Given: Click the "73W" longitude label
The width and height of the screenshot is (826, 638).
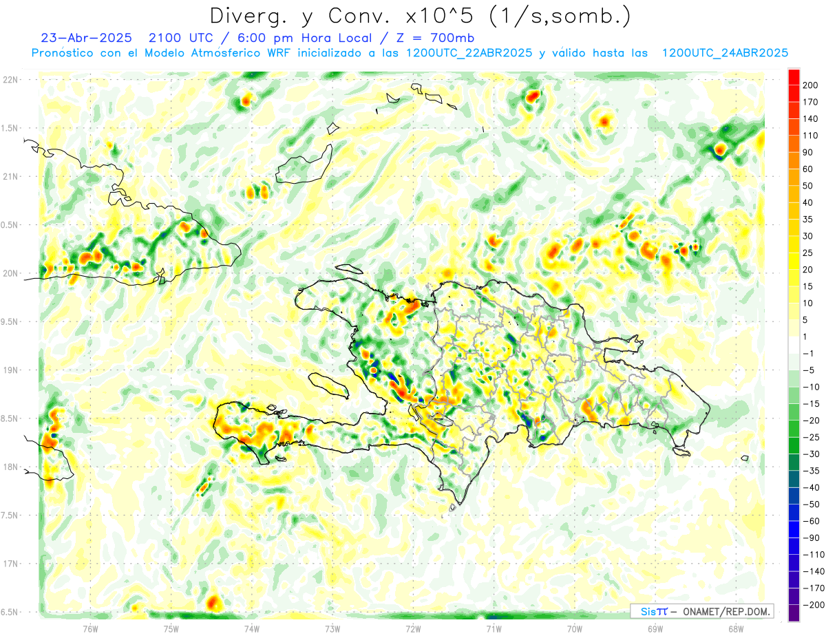Looking at the screenshot, I should (x=332, y=628).
